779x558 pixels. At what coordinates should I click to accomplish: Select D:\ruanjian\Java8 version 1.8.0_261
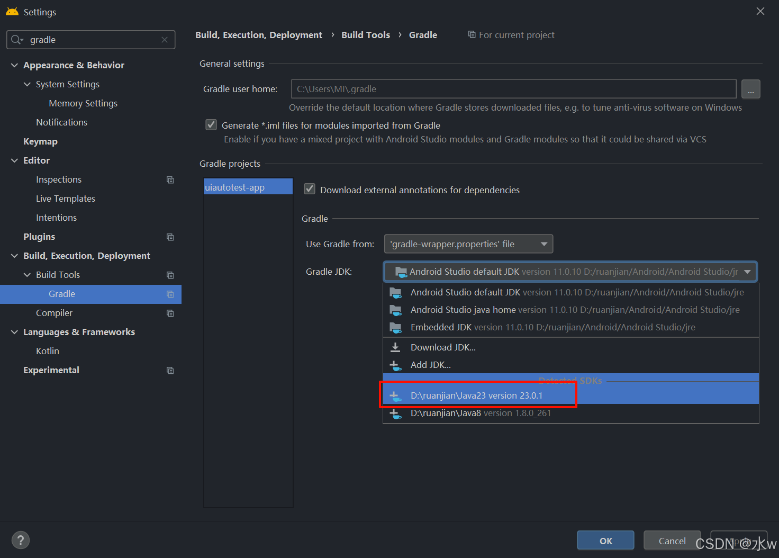coord(570,413)
